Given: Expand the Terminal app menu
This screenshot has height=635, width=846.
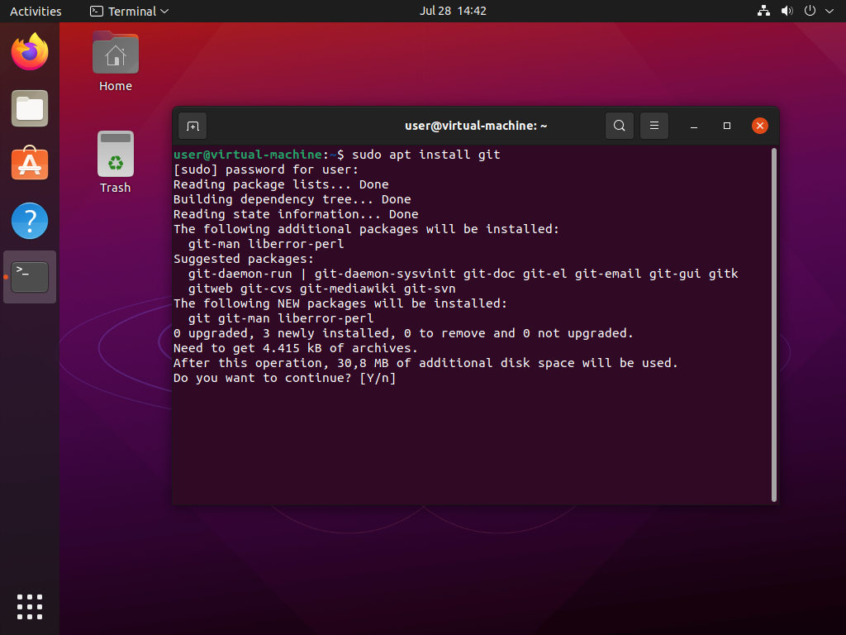Looking at the screenshot, I should [130, 12].
